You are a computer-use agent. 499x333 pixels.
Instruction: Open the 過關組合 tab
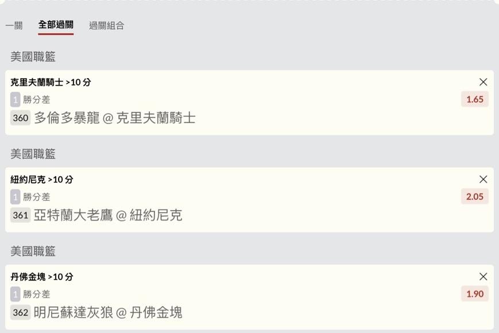(x=106, y=25)
